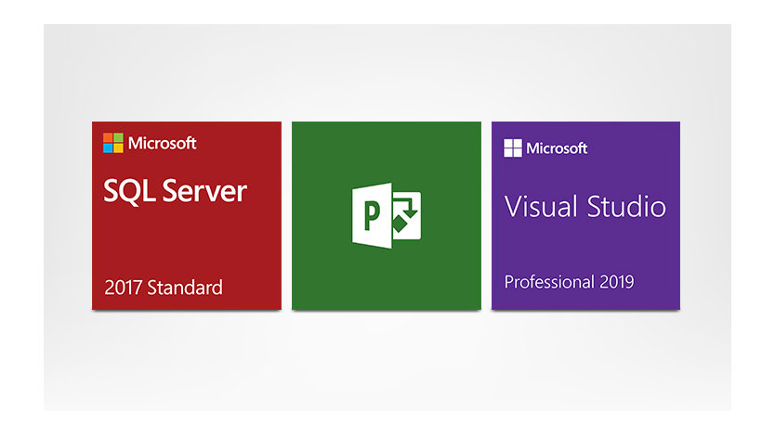
Task: Open the green Project product tile
Action: [x=387, y=278]
